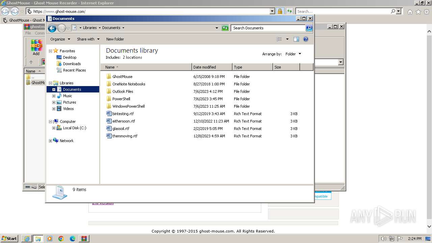432x243 pixels.
Task: Select themmoving.rtf file
Action: [125, 136]
